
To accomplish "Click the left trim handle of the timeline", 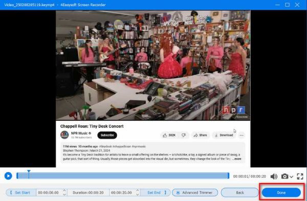I will click(x=17, y=175).
